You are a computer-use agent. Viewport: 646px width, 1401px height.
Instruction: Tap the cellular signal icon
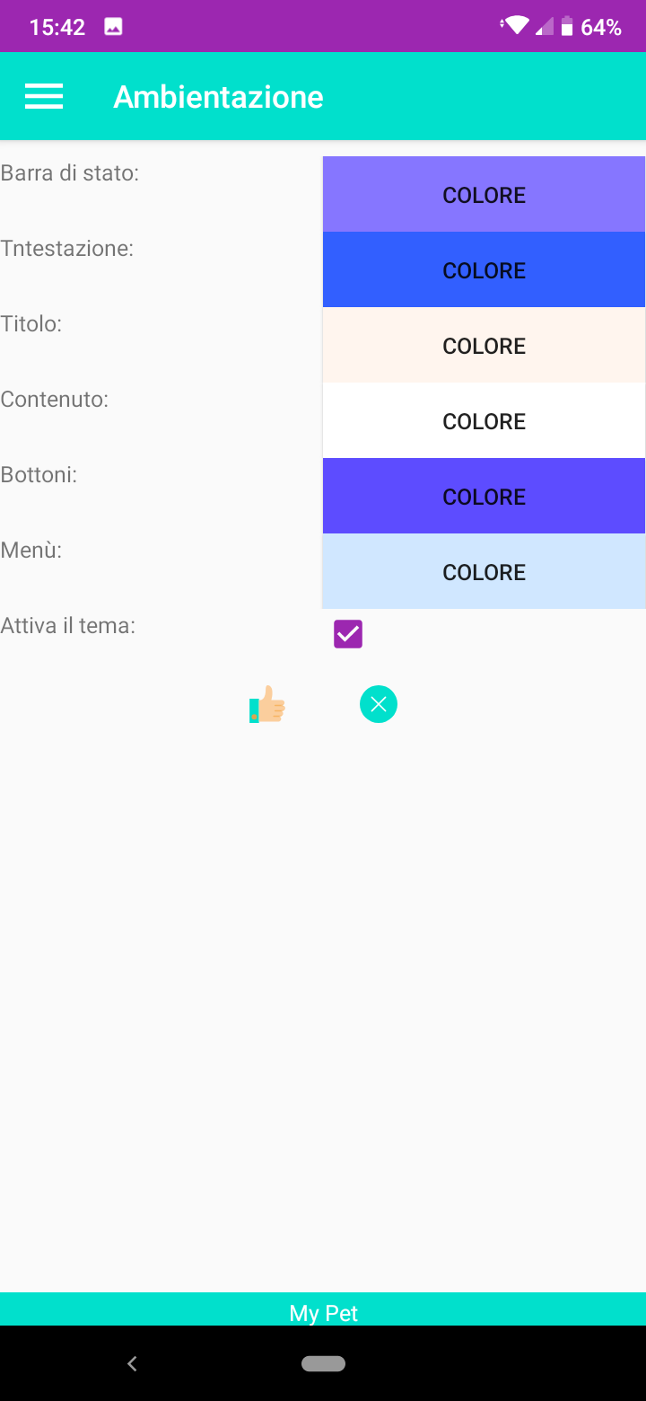[x=545, y=27]
